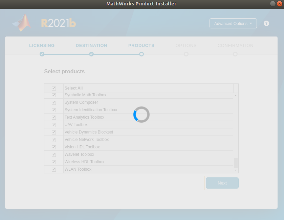Click the Destination step completed marker
The image size is (284, 220).
tap(91, 54)
